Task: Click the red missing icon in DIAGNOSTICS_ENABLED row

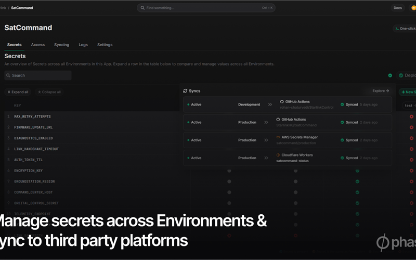Action: tap(411, 138)
